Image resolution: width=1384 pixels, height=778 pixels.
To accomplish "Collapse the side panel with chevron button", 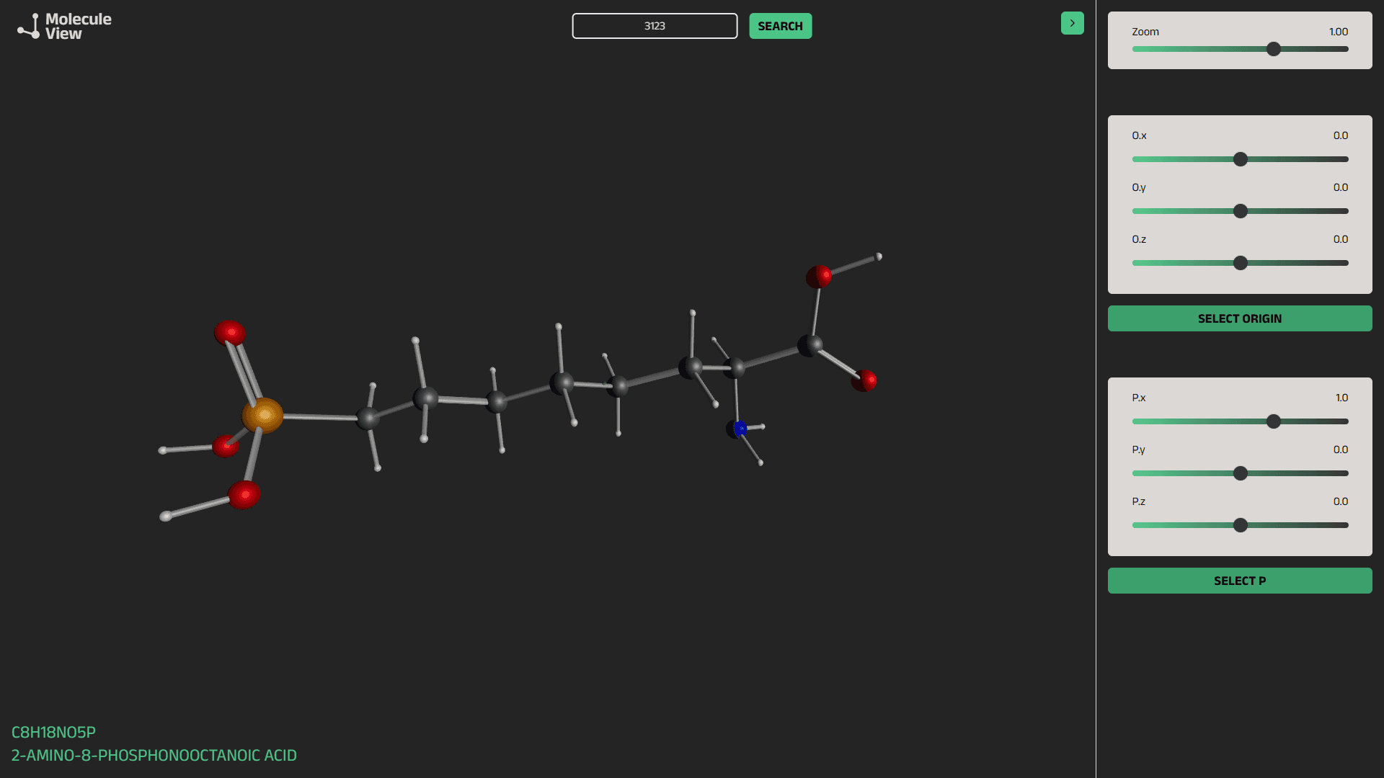I will tap(1072, 23).
